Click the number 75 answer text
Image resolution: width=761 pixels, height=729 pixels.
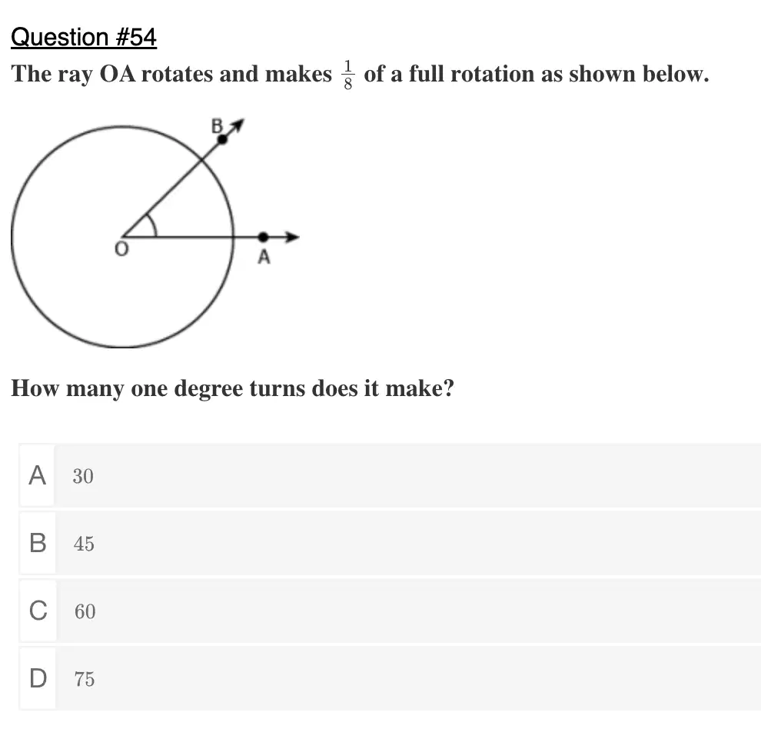[85, 678]
